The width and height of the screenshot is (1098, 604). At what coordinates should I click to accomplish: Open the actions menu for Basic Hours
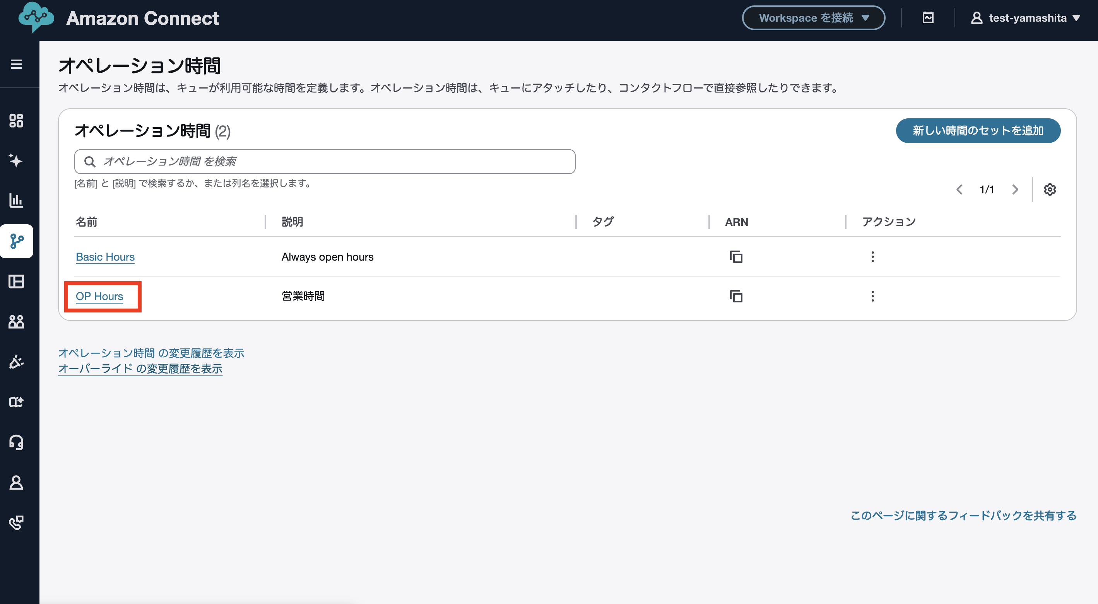872,256
